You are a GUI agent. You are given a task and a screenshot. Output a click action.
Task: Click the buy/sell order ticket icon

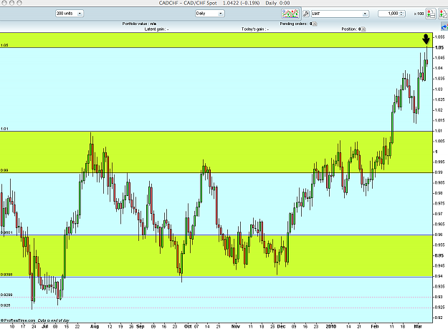coord(431,14)
